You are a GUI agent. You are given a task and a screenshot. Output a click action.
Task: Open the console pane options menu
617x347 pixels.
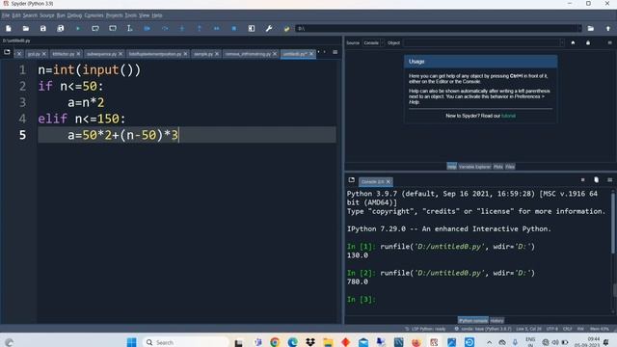coord(609,180)
